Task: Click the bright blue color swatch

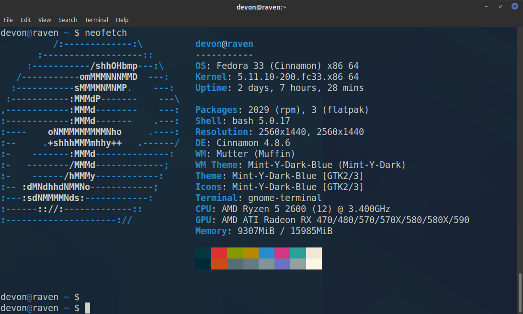Action: coord(266,253)
